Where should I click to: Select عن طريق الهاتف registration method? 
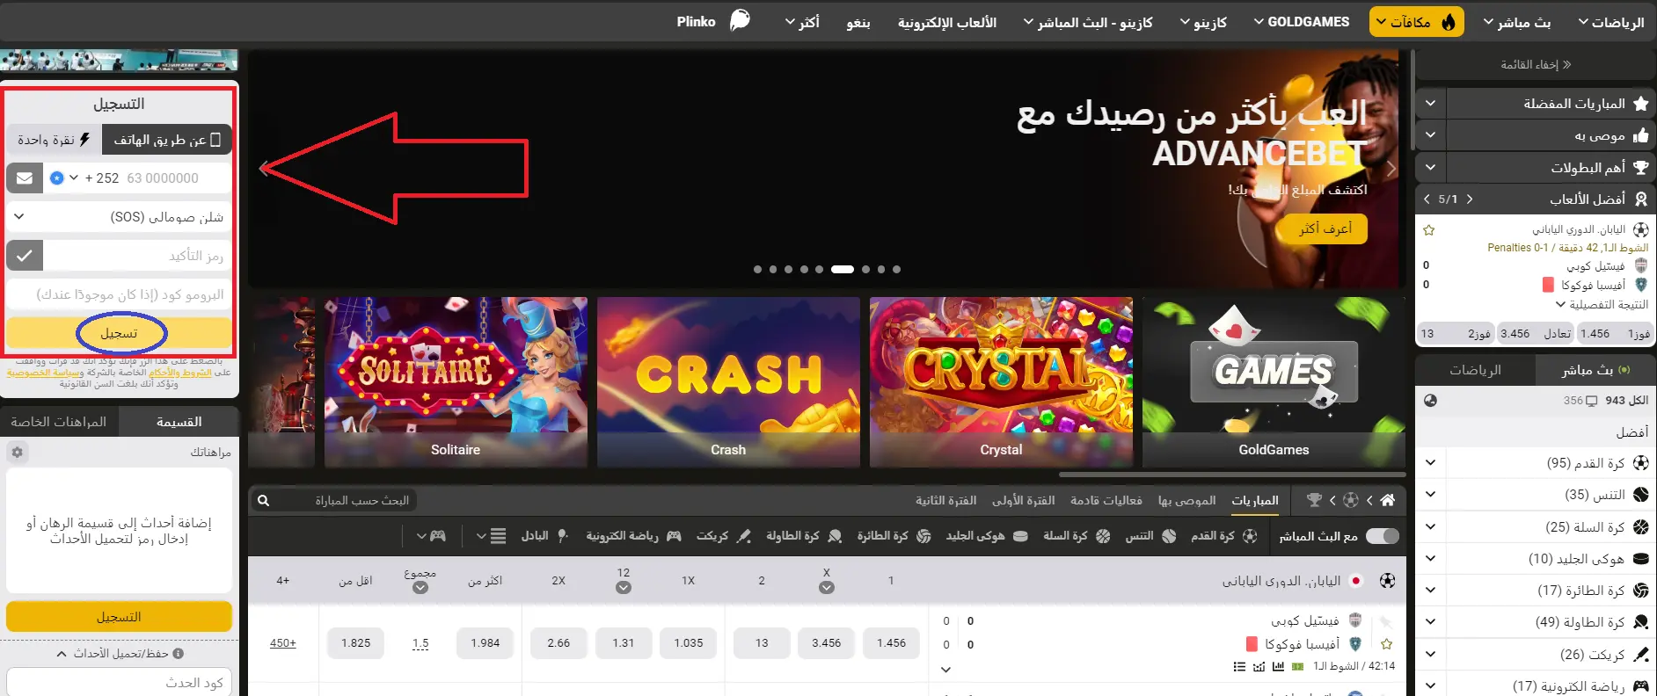pyautogui.click(x=167, y=140)
